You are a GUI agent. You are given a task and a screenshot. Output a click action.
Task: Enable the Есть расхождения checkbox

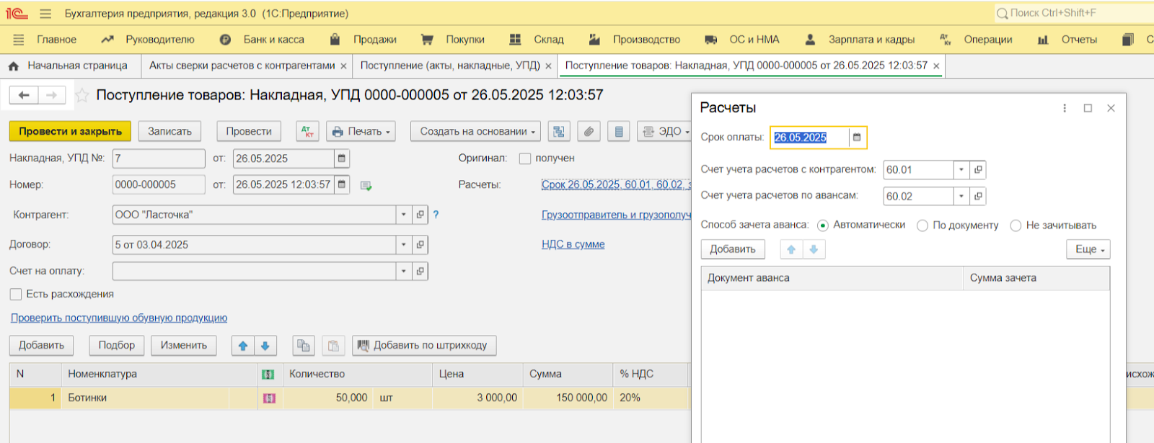pos(16,295)
